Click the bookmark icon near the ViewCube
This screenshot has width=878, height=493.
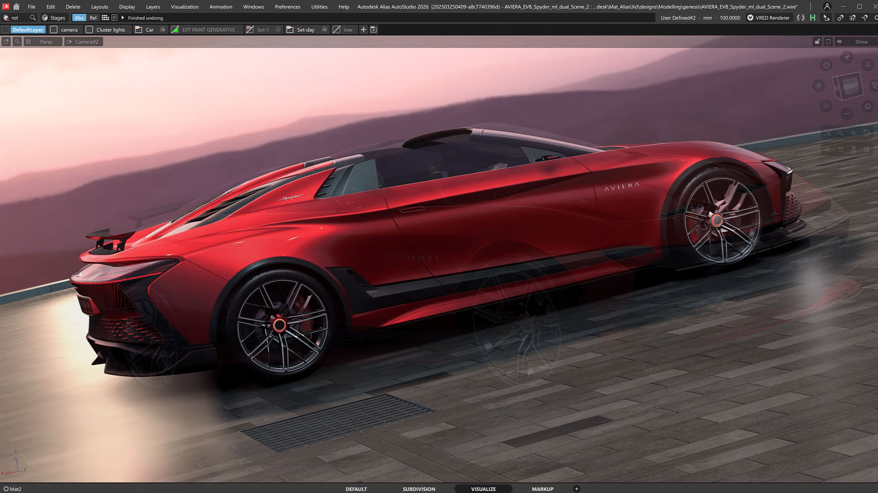pyautogui.click(x=867, y=64)
